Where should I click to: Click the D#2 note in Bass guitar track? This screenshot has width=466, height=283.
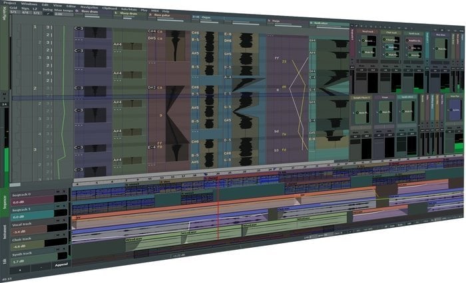152,88
